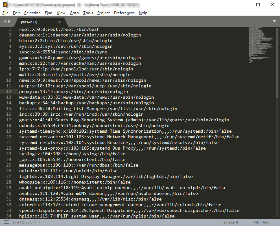Click line number 1 in gutter
Image resolution: width=280 pixels, height=226 pixels.
point(10,29)
